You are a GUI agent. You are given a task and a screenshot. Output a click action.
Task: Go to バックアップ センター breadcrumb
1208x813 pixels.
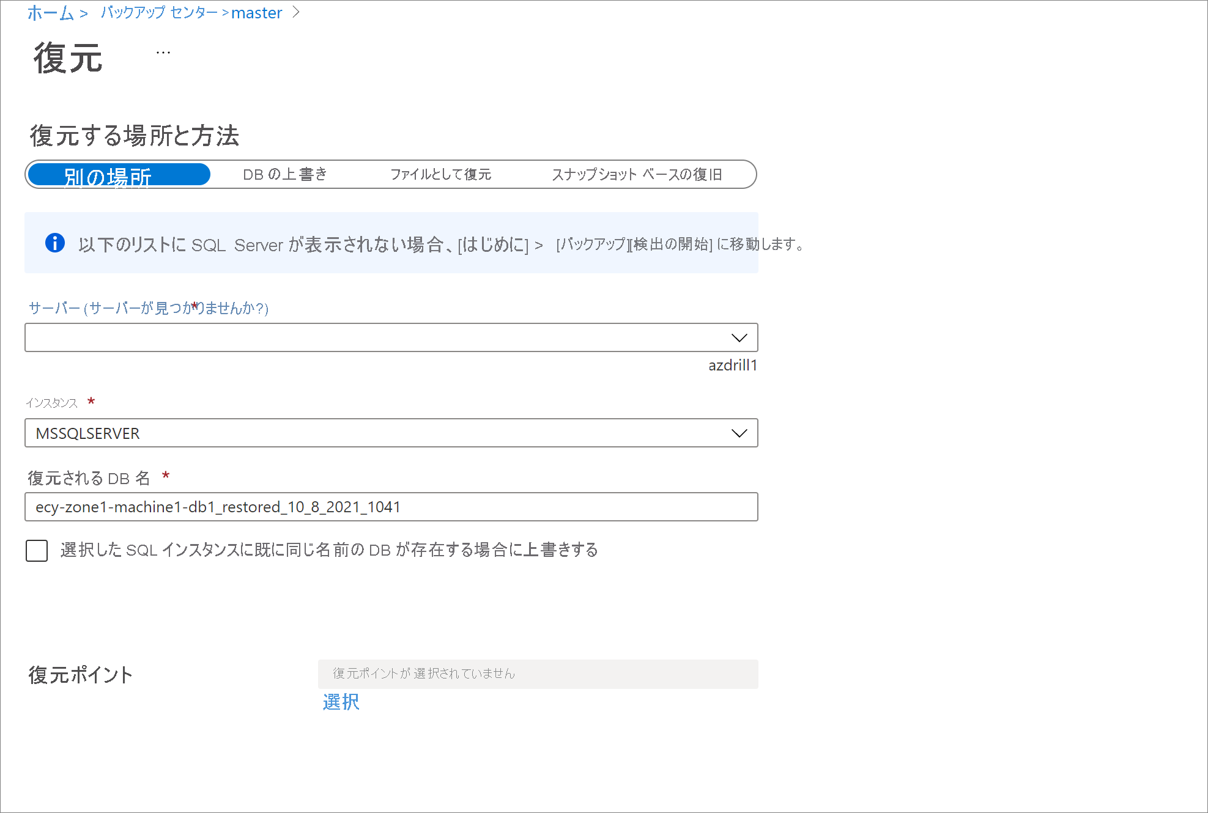point(159,13)
